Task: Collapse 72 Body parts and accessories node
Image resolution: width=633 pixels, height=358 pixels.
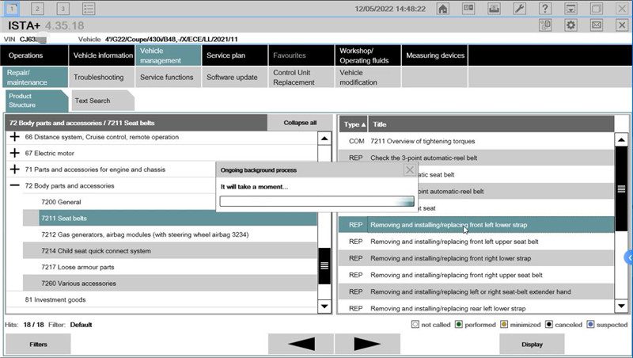Action: click(x=14, y=185)
